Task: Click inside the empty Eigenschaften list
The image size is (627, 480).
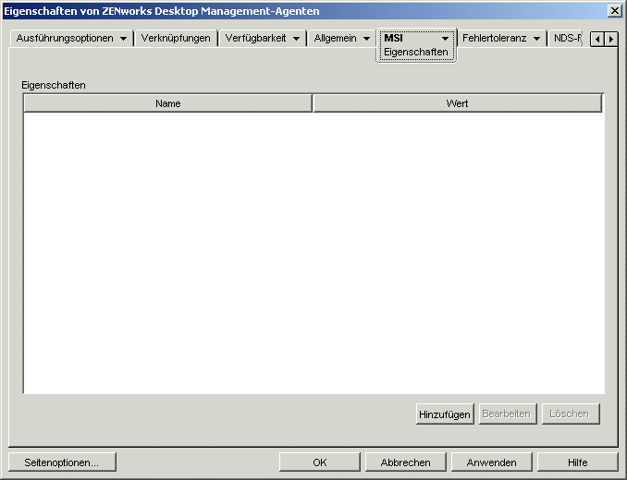Action: pos(313,253)
